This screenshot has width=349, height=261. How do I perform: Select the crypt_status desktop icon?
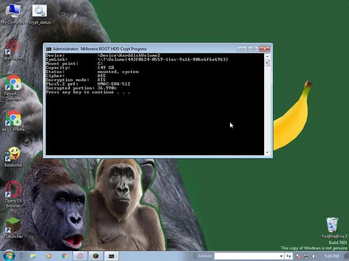point(40,14)
